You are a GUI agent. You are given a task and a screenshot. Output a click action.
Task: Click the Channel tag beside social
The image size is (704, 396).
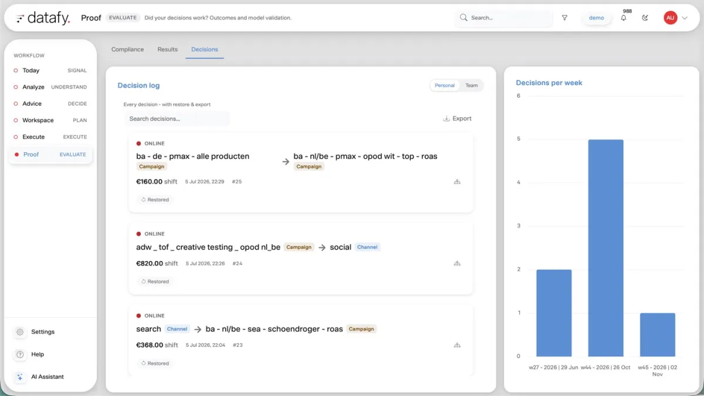[x=367, y=247]
